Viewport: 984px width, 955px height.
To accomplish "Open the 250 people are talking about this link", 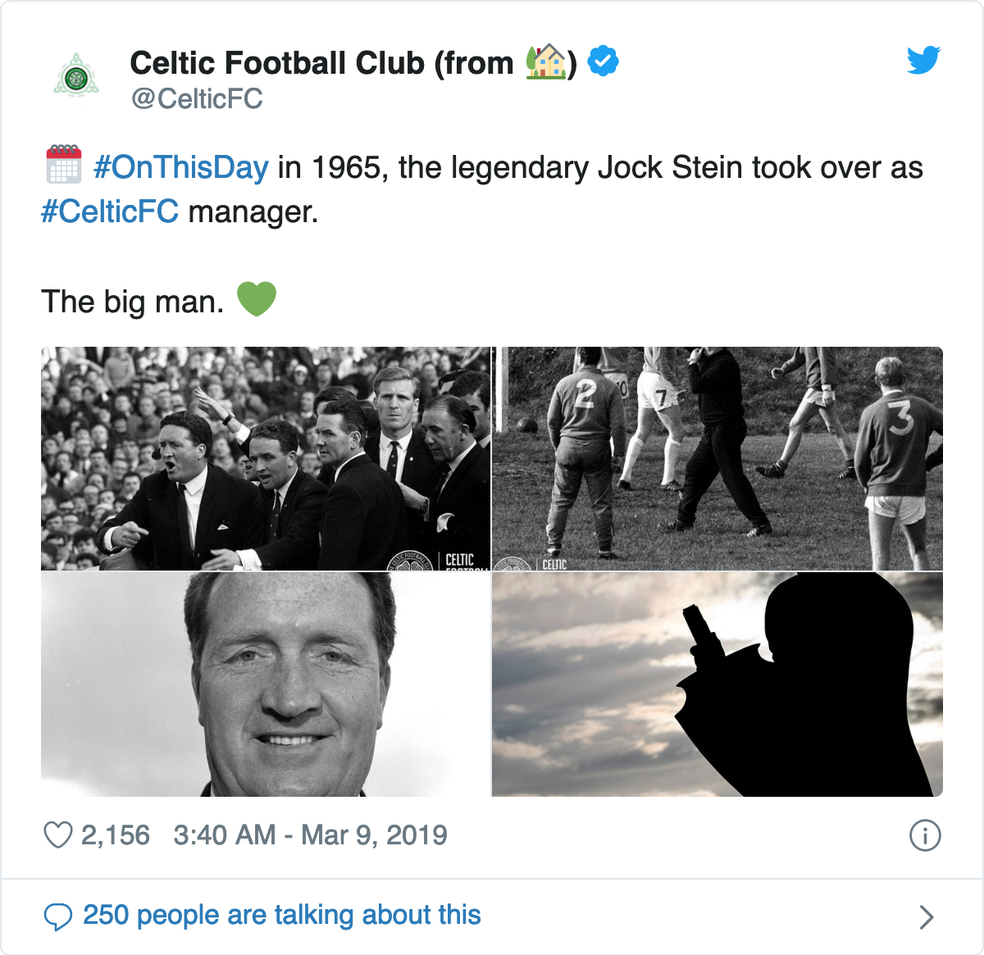I will point(283,914).
